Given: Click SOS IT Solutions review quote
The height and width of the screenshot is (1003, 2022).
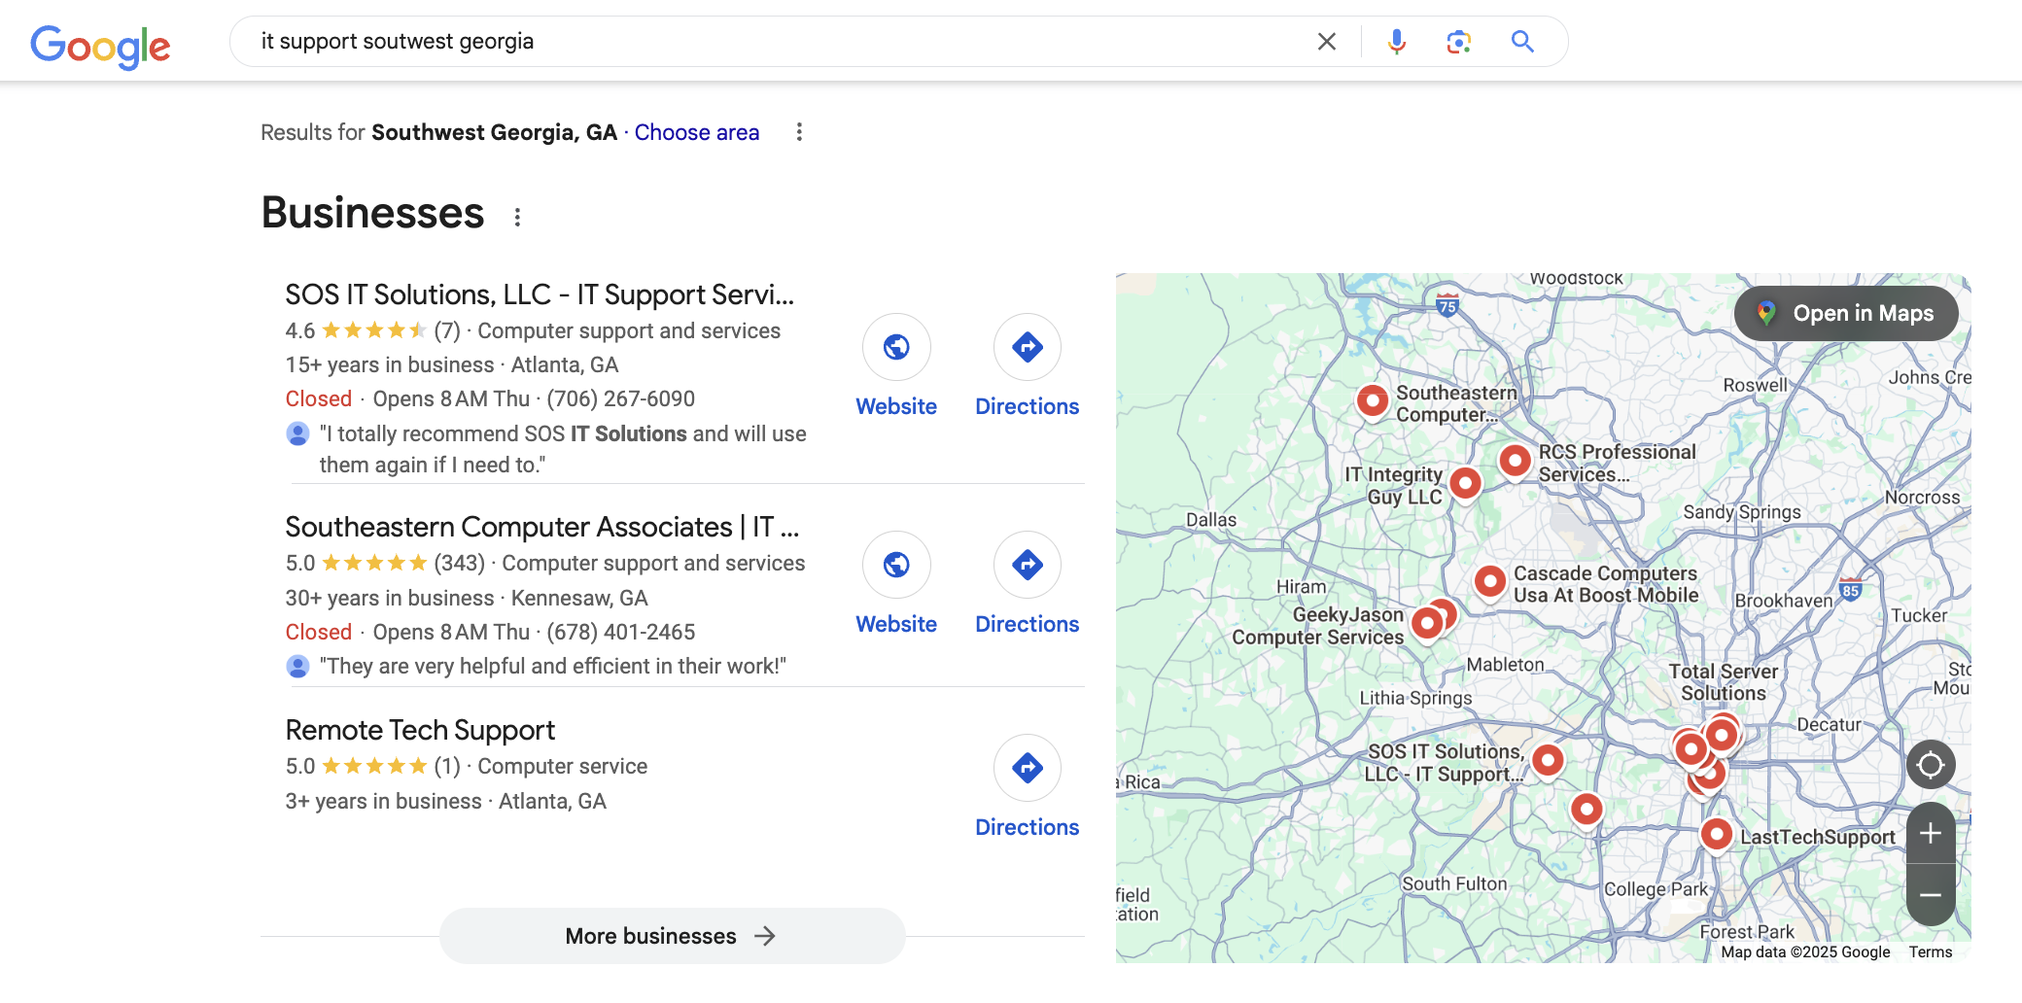Looking at the screenshot, I should tap(563, 449).
